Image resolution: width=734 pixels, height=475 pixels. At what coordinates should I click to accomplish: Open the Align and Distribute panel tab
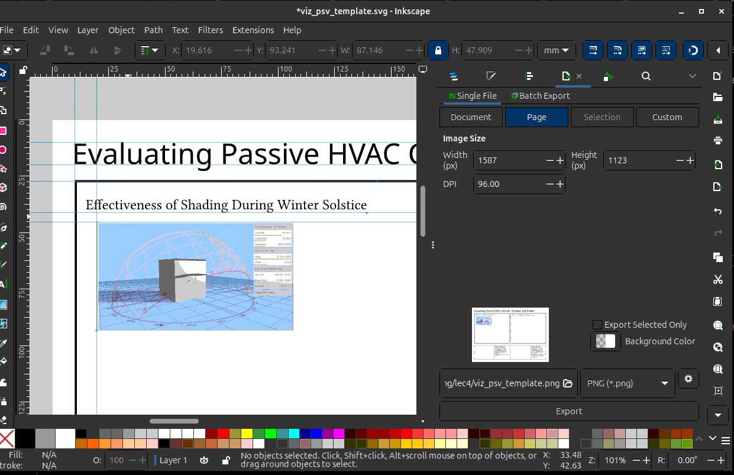(x=529, y=76)
